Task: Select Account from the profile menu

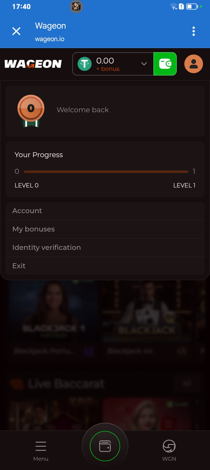Action: 27,211
